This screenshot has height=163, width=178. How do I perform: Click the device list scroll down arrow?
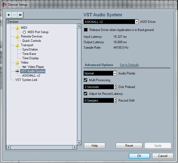pos(79,143)
